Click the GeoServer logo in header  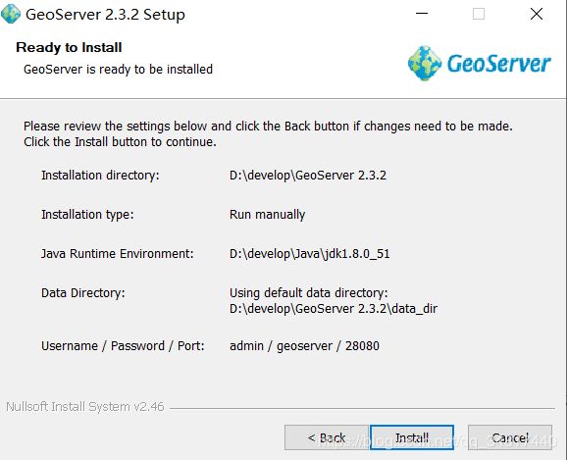(x=479, y=64)
